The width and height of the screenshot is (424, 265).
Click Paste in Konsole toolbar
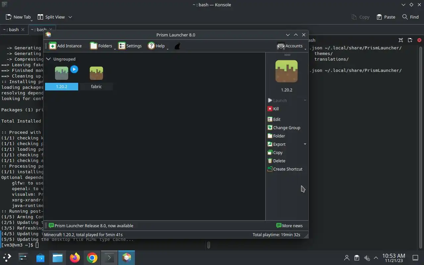386,17
